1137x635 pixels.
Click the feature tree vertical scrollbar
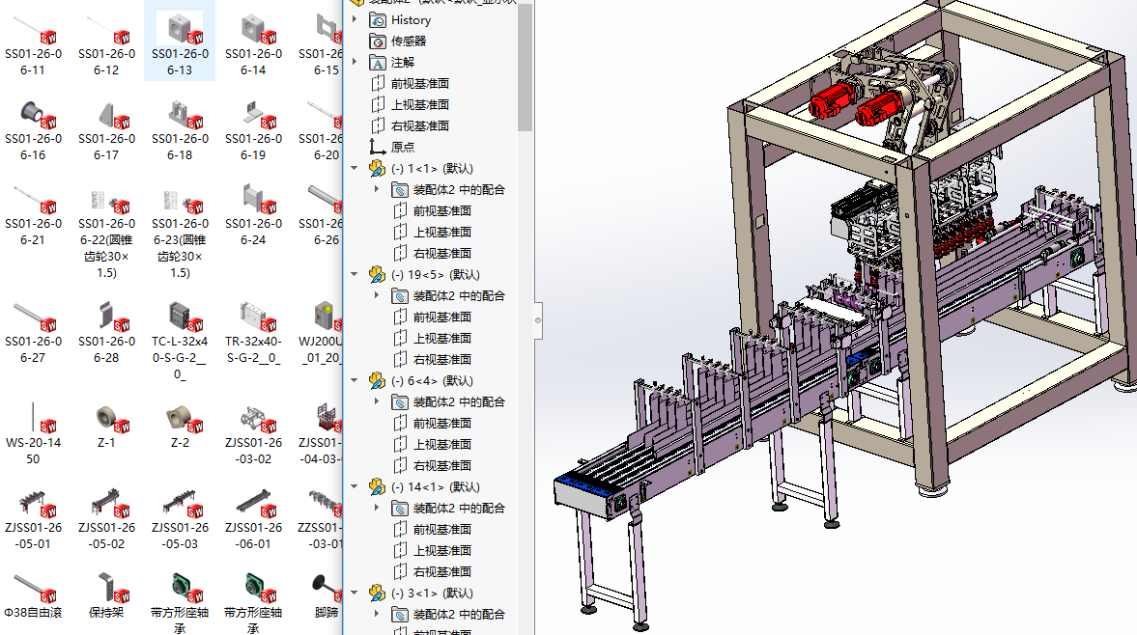tap(525, 68)
